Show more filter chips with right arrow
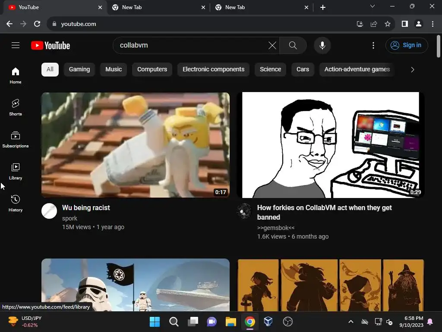Viewport: 442px width, 332px height. [412, 70]
